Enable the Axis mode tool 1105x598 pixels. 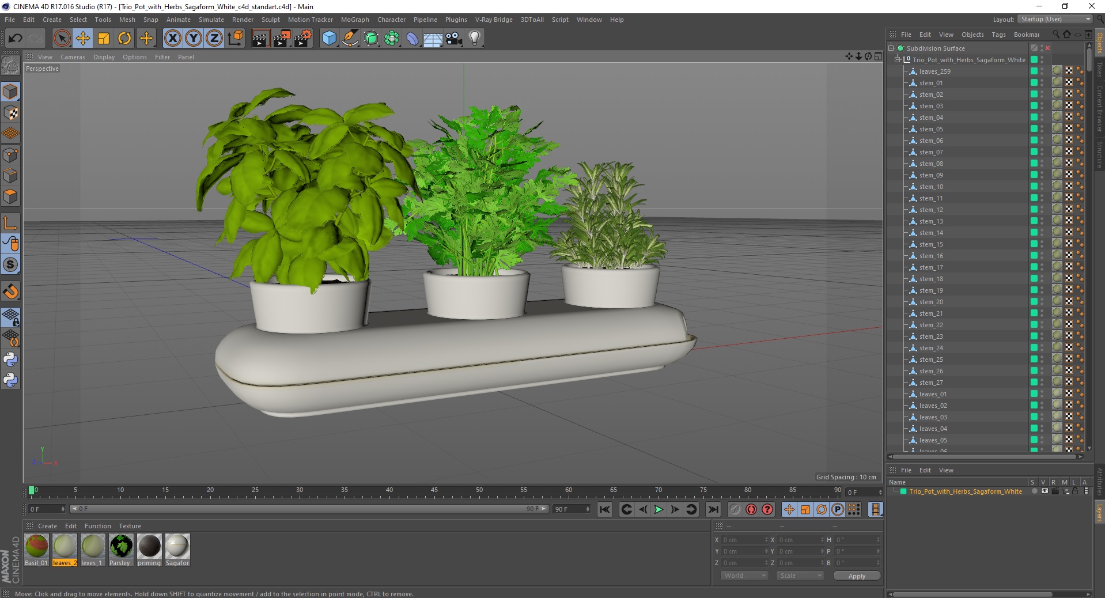point(10,223)
